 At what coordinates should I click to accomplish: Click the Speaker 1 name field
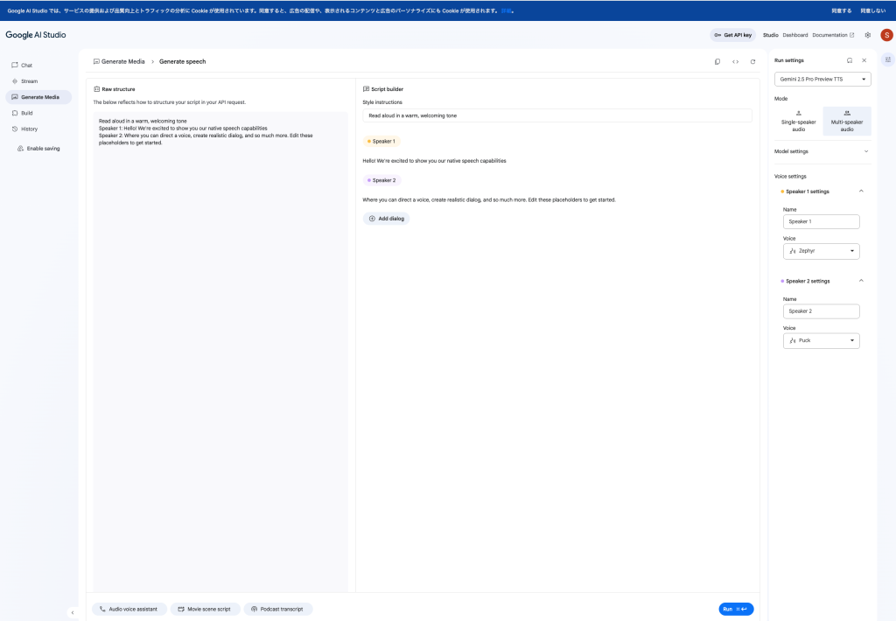(821, 221)
